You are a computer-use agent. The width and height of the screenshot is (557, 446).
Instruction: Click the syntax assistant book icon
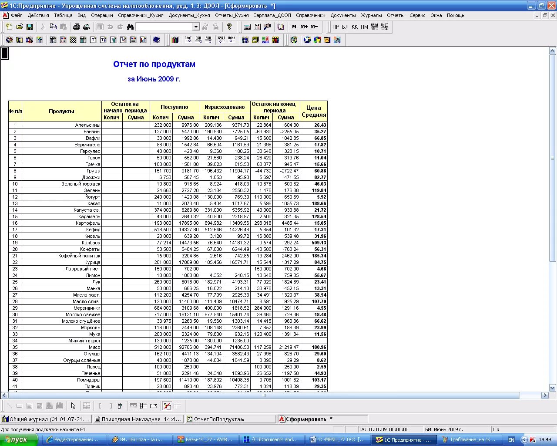[281, 27]
